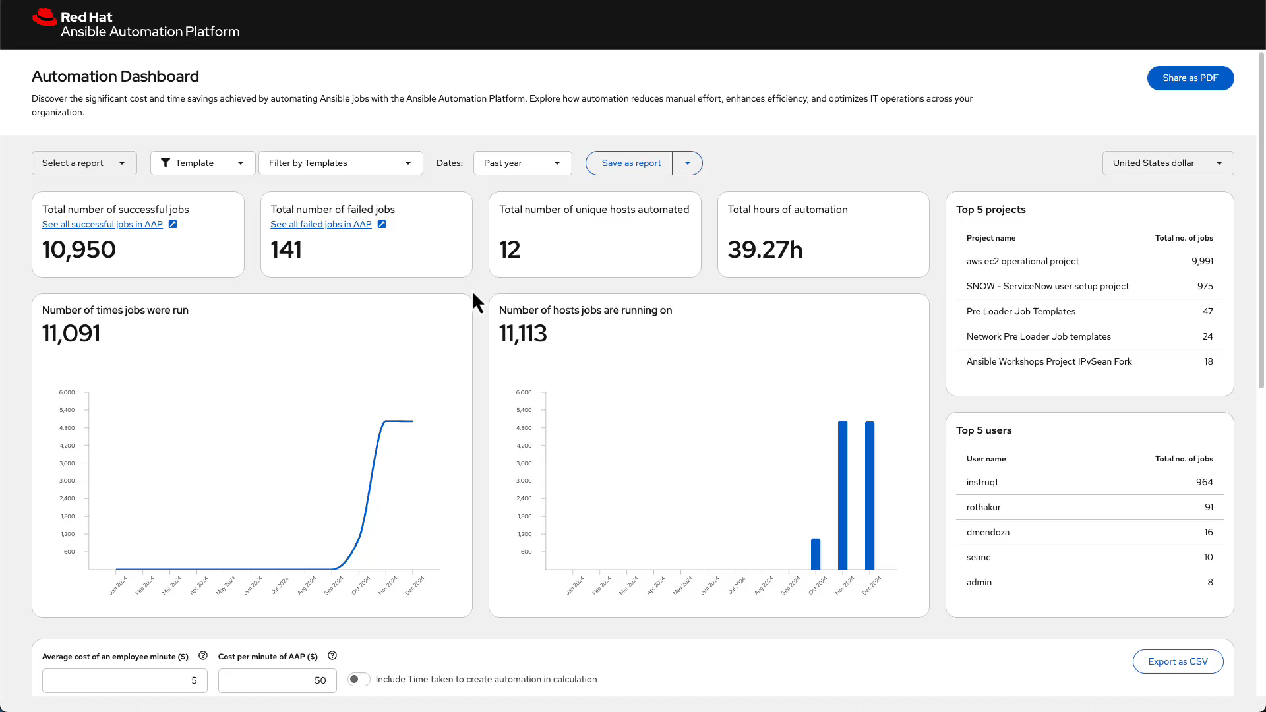Screen dimensions: 1266x712
Task: Open See all failed jobs in AAP link
Action: pos(320,224)
